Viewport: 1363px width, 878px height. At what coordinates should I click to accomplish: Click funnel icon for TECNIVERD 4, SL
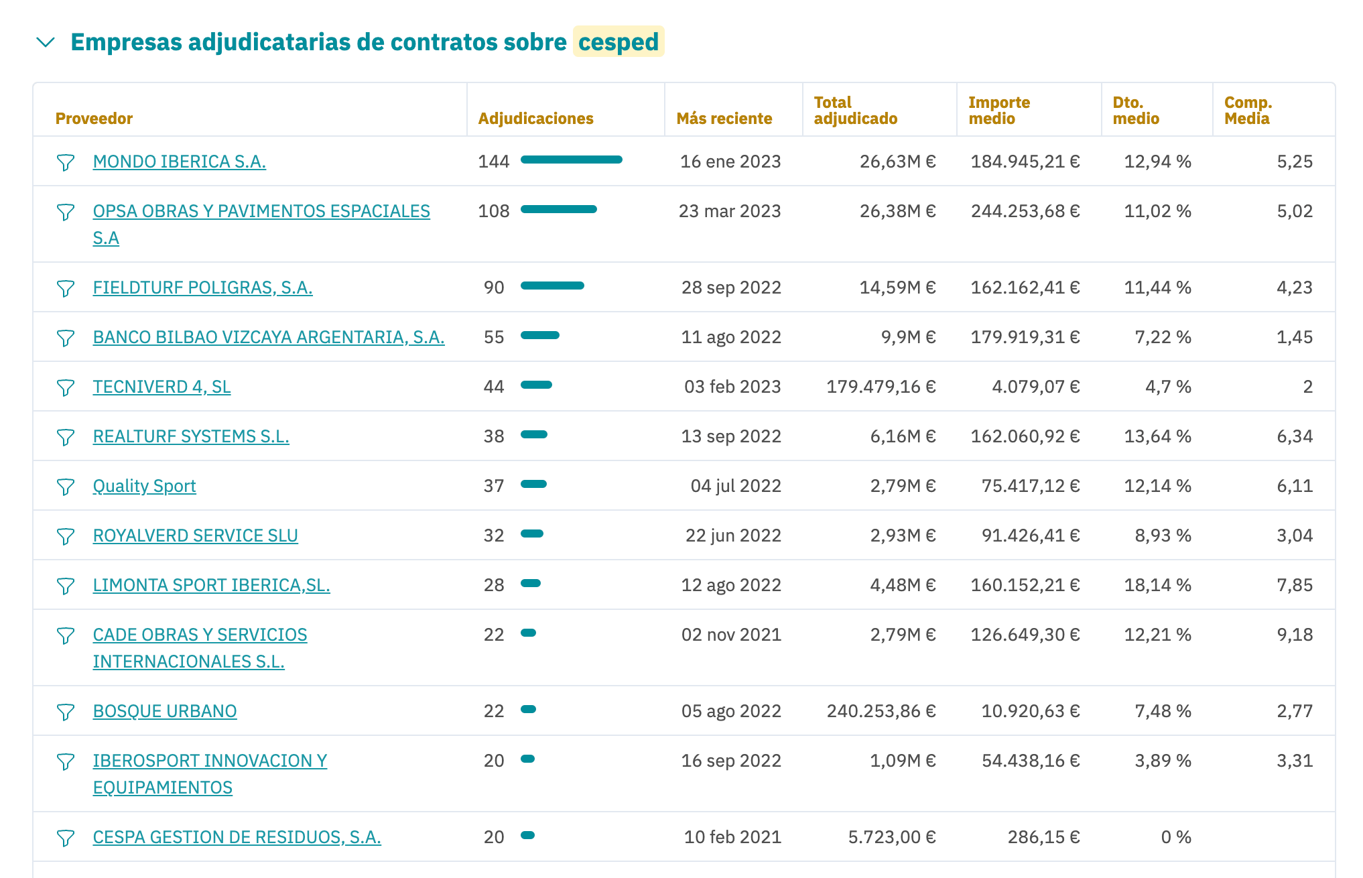65,387
